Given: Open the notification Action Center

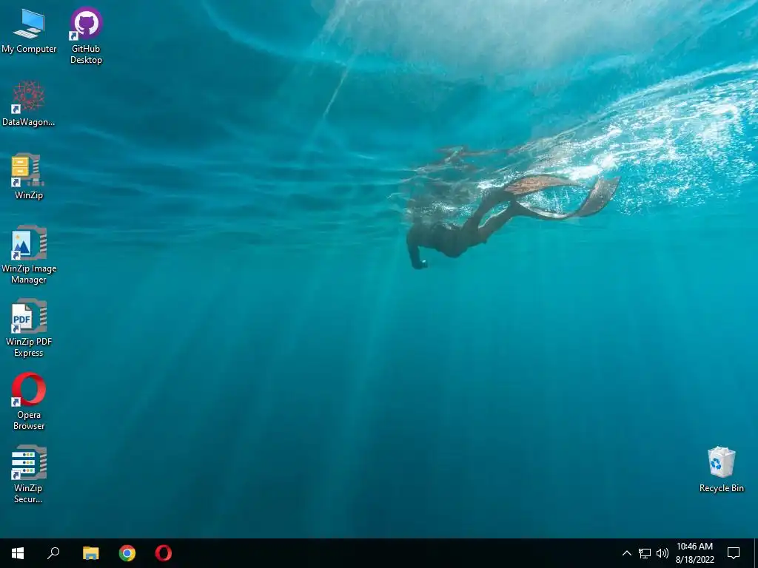Looking at the screenshot, I should (734, 553).
